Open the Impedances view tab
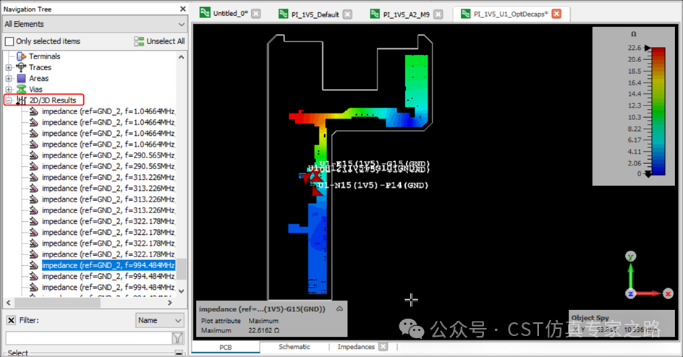Image resolution: width=683 pixels, height=357 pixels. click(x=356, y=347)
